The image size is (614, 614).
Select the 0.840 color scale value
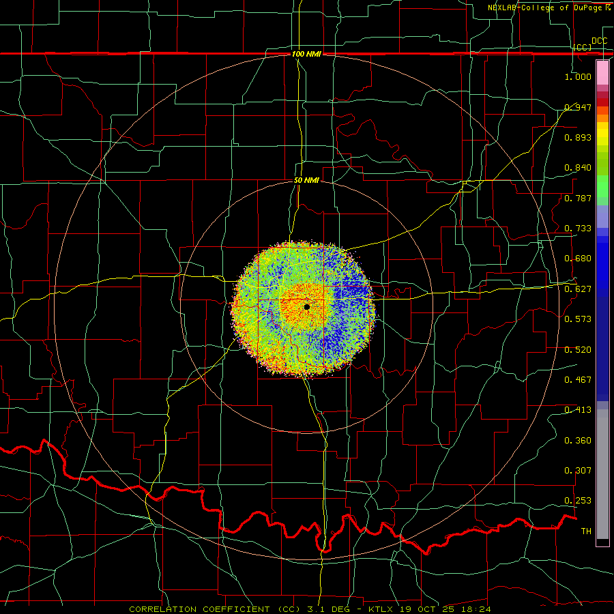[x=578, y=168]
